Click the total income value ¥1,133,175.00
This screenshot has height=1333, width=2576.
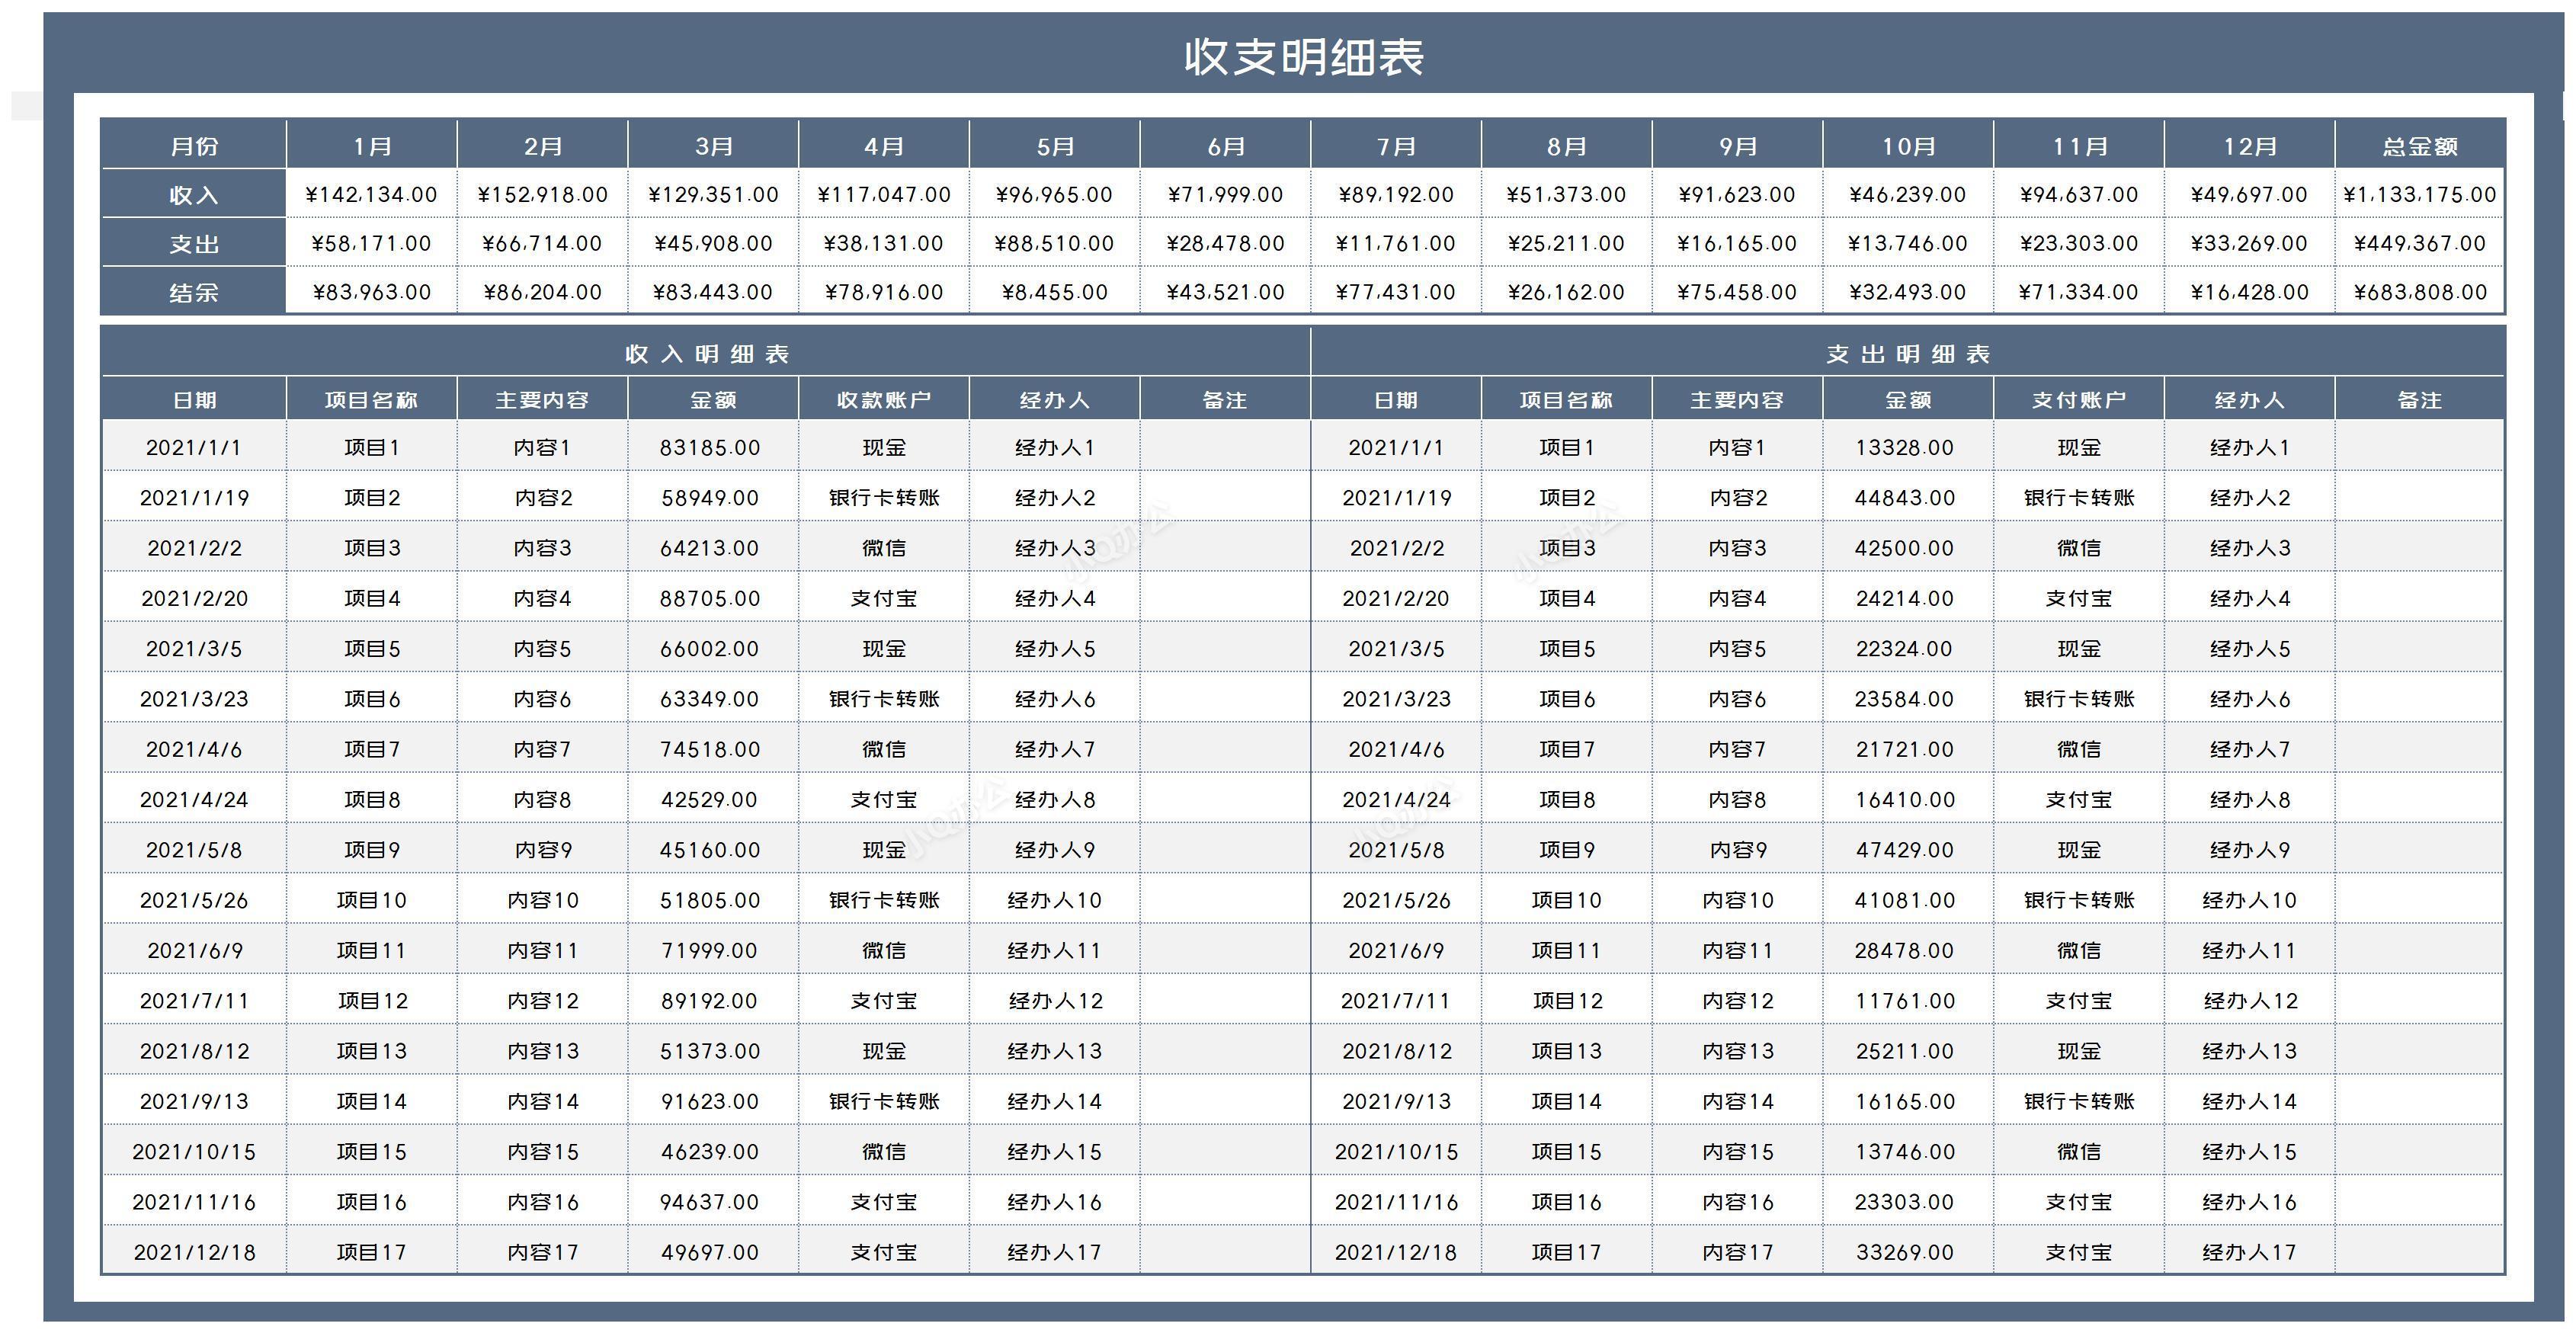point(2421,194)
